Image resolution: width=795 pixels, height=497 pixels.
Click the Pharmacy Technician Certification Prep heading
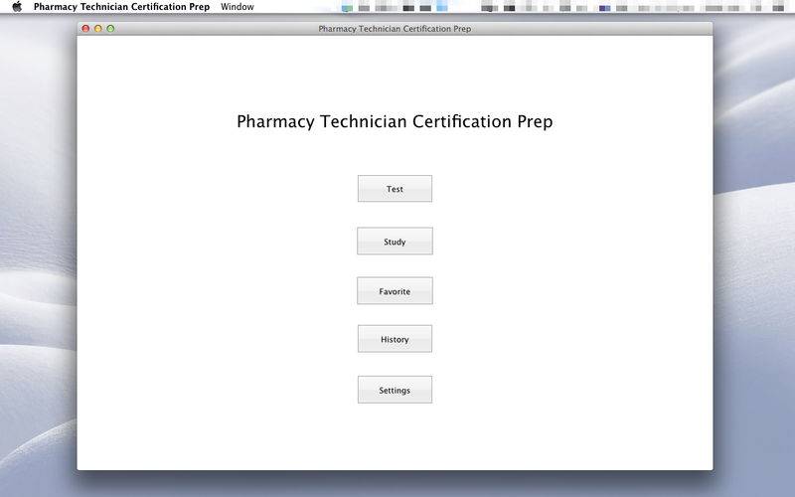point(395,121)
